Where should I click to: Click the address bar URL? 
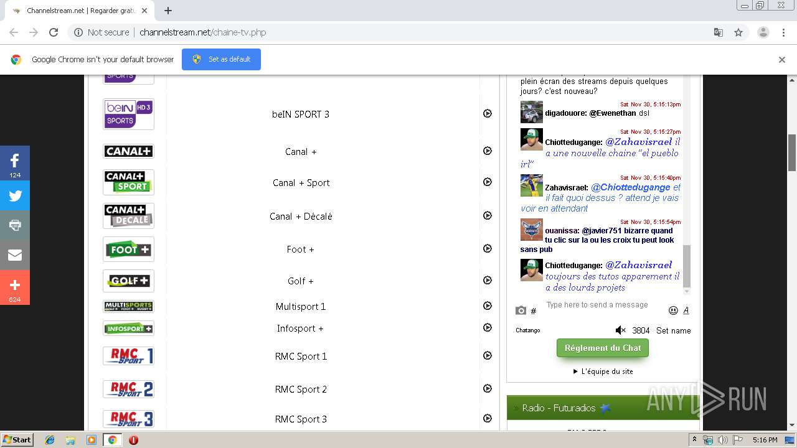(203, 32)
